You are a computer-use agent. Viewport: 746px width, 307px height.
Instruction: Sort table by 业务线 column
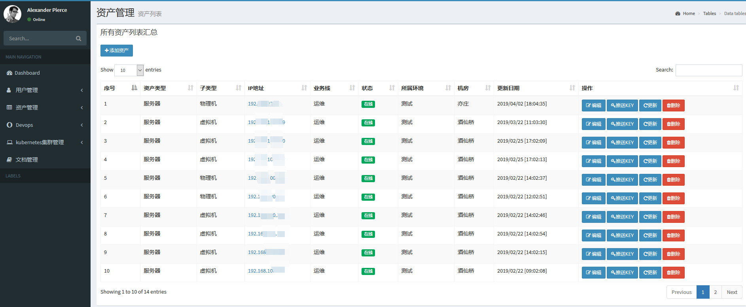tap(334, 88)
